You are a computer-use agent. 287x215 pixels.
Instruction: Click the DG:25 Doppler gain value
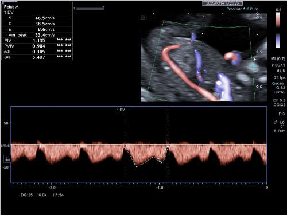click(26, 195)
